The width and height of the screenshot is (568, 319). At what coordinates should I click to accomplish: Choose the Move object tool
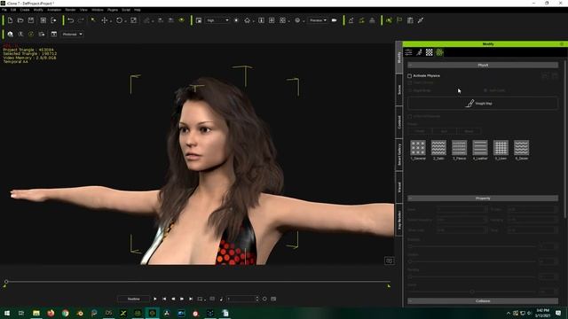coord(105,20)
